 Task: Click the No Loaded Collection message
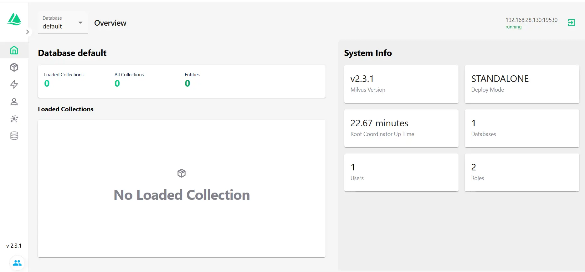pos(182,195)
